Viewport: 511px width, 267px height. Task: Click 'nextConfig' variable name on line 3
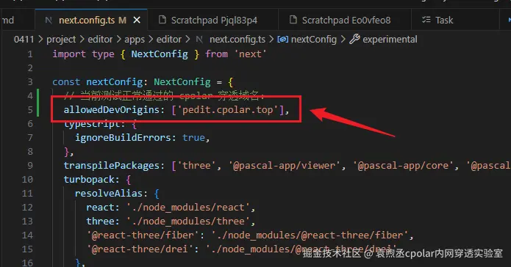115,82
